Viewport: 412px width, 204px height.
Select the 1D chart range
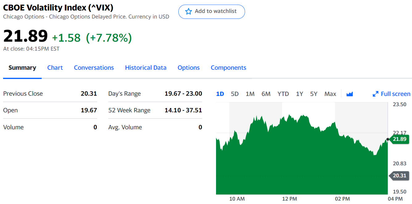click(220, 94)
